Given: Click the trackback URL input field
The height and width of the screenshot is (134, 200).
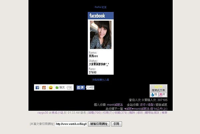Looking at the screenshot, I should (71, 124).
